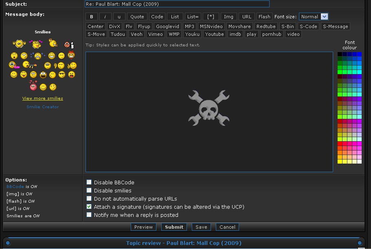This screenshot has height=249, width=371.
Task: Insert a Youtube BBCode tag
Action: [x=214, y=34]
